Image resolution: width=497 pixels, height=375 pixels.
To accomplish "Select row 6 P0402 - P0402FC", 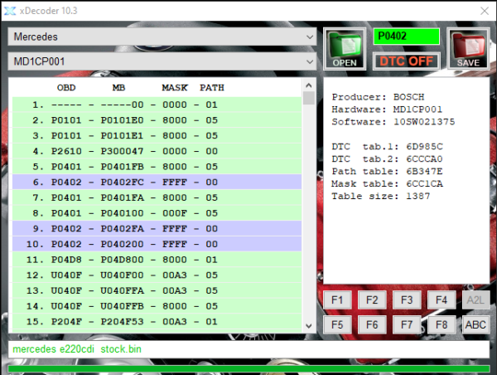I will (157, 182).
